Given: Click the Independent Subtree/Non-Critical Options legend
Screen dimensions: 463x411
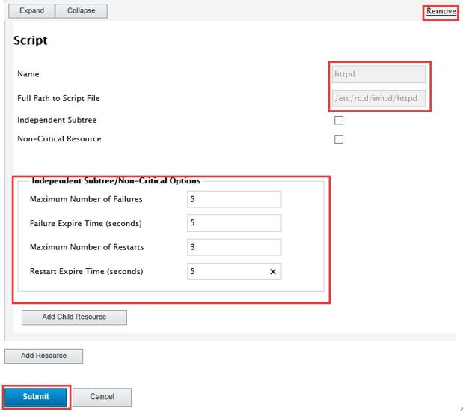Looking at the screenshot, I should (116, 181).
